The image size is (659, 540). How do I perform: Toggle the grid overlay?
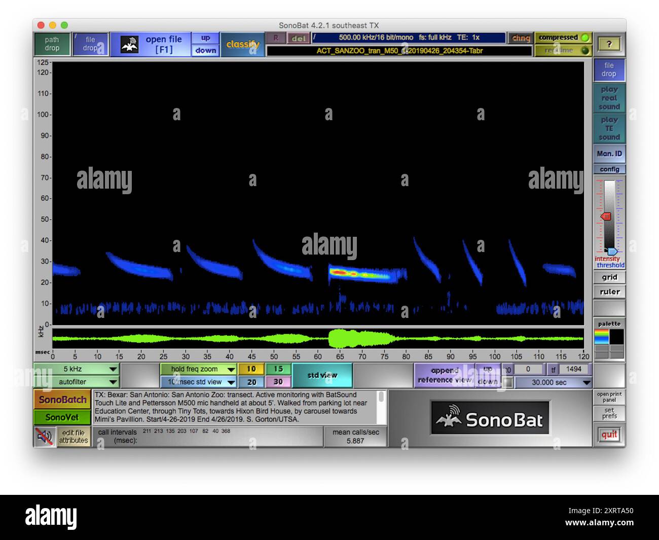click(x=609, y=277)
